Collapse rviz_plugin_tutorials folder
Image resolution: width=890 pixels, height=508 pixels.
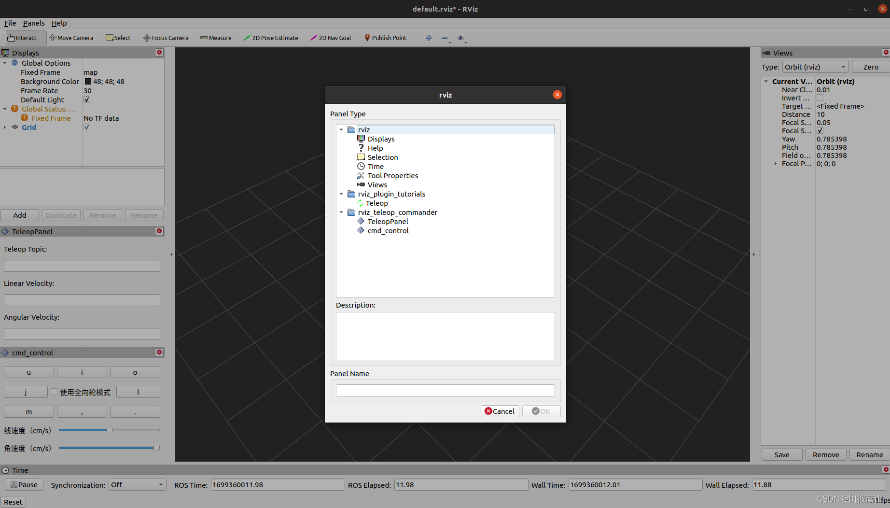click(341, 194)
